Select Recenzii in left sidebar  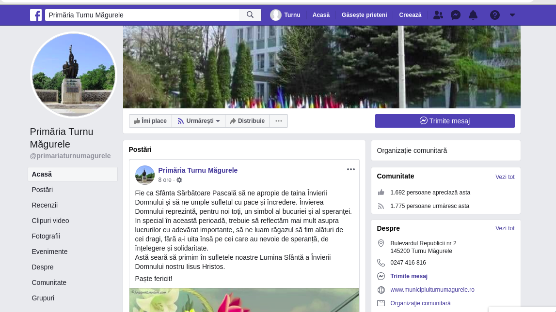(x=45, y=205)
